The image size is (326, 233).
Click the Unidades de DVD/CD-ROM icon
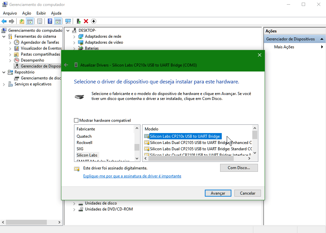point(80,209)
